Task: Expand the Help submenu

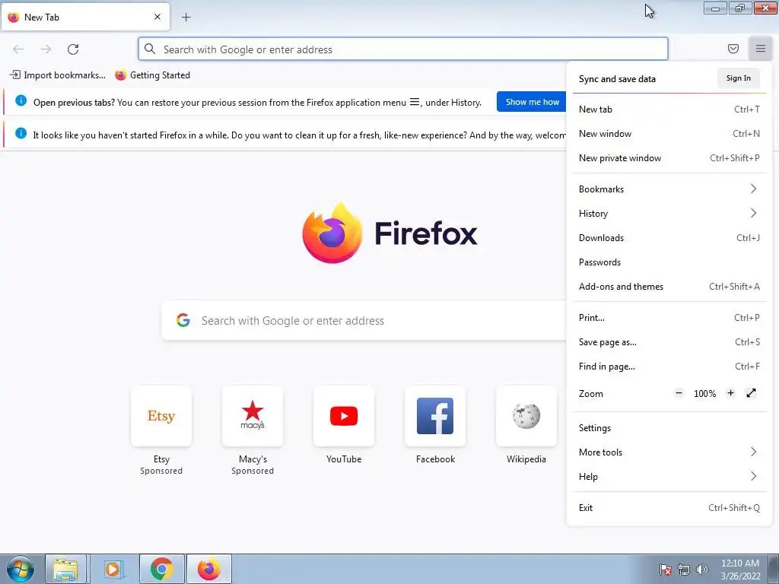Action: tap(669, 476)
